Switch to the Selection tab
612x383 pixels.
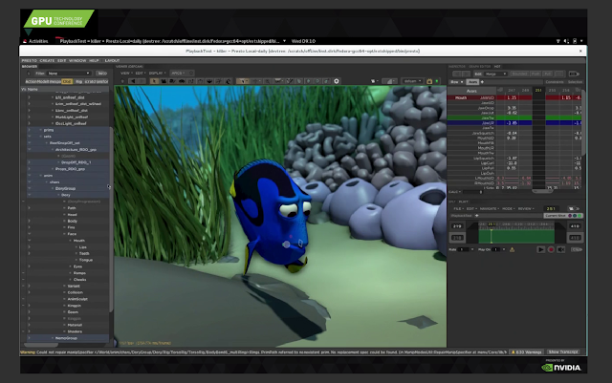tap(575, 82)
